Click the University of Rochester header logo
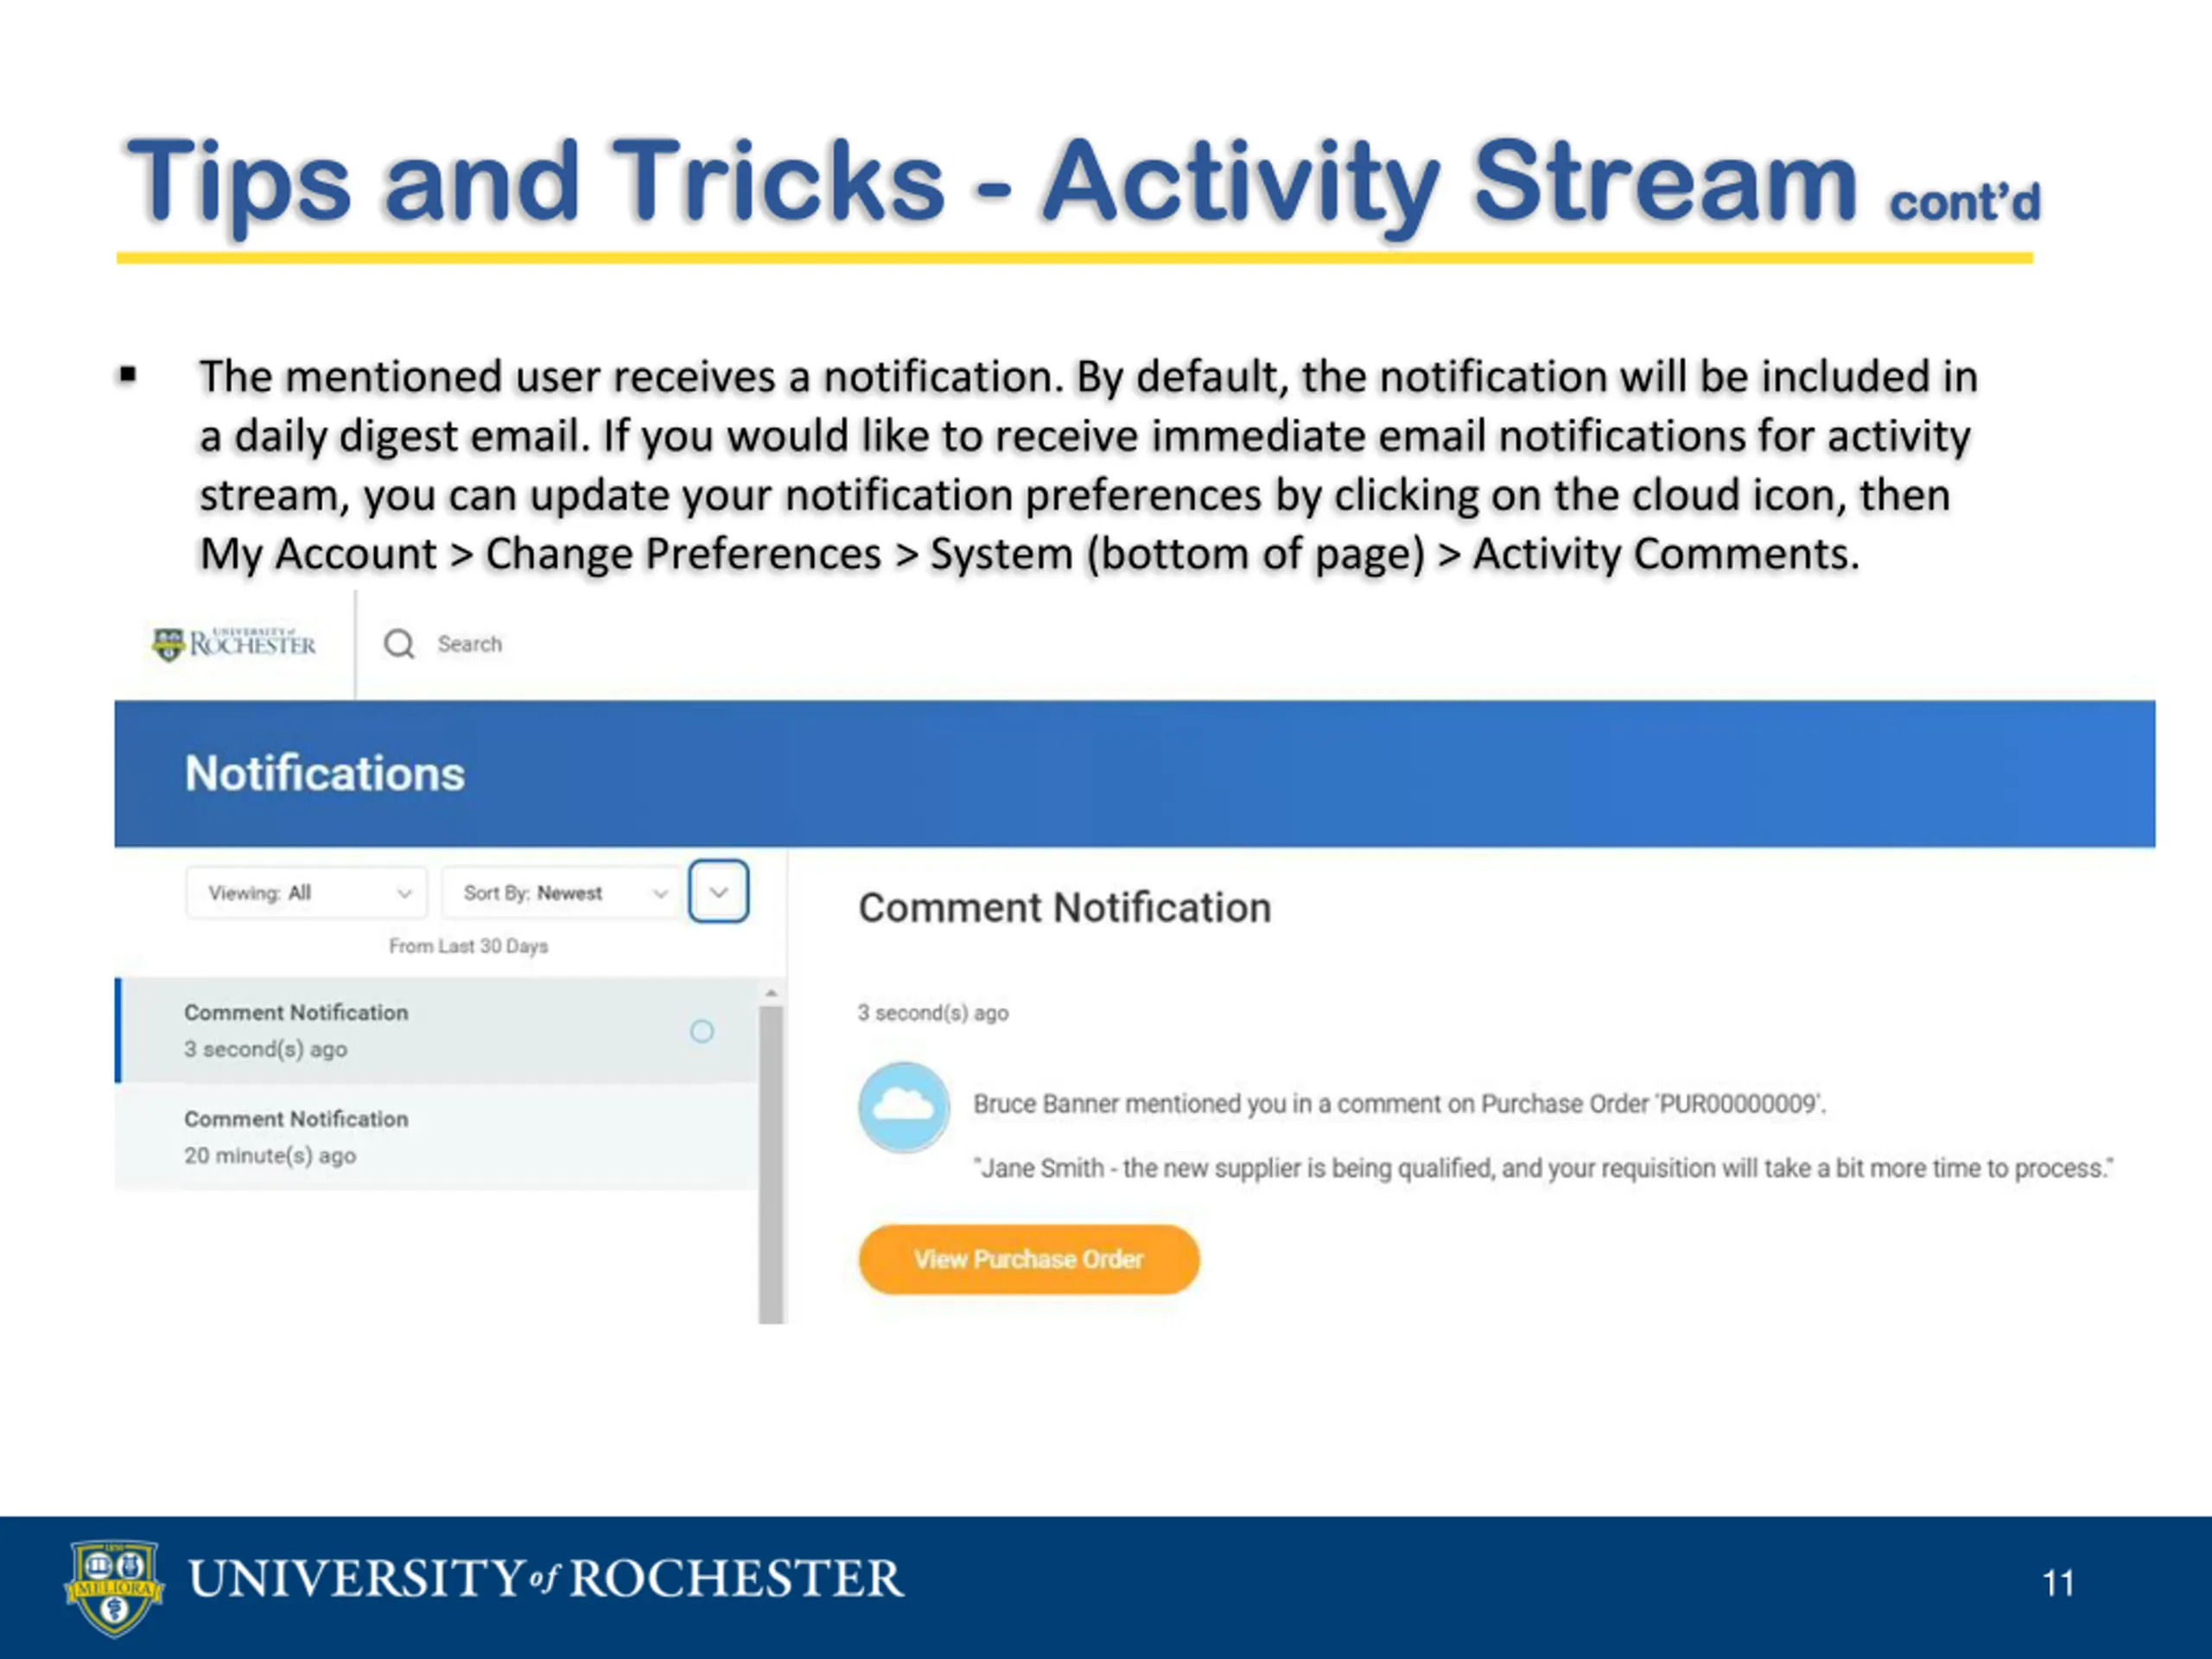Screen dimensions: 2212x1659 pos(234,644)
